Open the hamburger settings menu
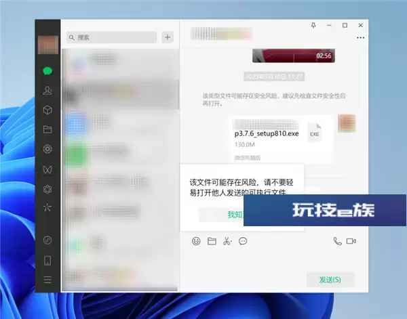Image resolution: width=407 pixels, height=319 pixels. point(47,280)
